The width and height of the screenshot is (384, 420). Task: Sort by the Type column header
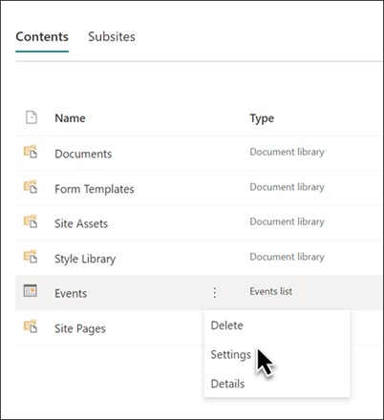(x=262, y=118)
